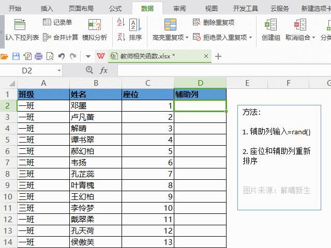Click the open folder icon
Viewport: 331px width, 248px height.
coord(4,56)
